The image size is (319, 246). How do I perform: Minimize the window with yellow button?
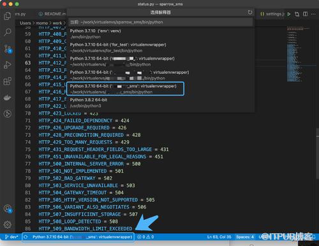11,4
